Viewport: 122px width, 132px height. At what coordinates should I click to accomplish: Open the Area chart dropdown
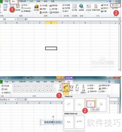point(54,5)
